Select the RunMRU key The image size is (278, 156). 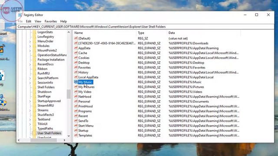(43, 73)
